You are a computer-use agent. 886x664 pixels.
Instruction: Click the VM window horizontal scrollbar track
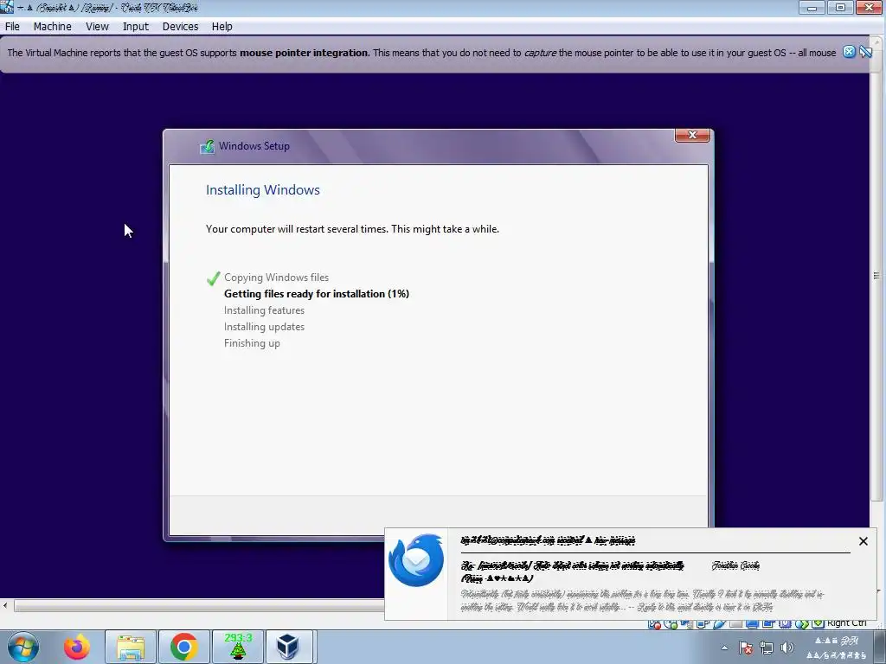[x=198, y=606]
